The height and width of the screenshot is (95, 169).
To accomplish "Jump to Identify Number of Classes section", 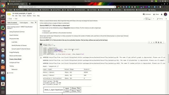I will pyautogui.click(x=19, y=45).
